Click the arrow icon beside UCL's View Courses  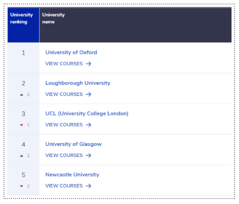pos(88,125)
